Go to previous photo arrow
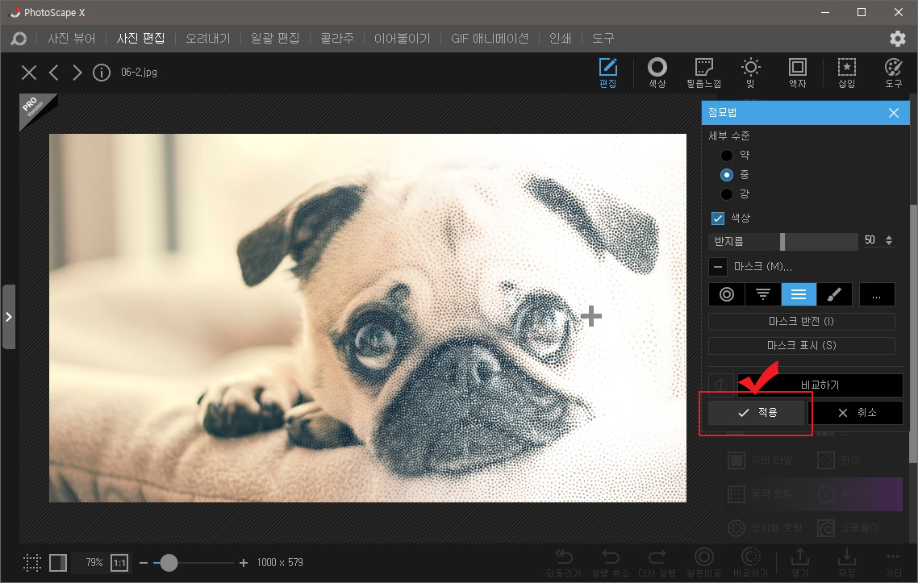 (54, 73)
